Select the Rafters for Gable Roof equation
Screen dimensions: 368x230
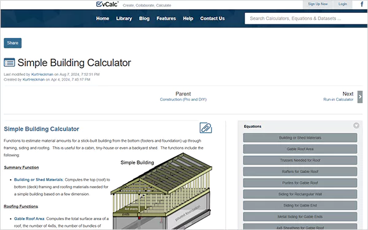click(x=300, y=171)
